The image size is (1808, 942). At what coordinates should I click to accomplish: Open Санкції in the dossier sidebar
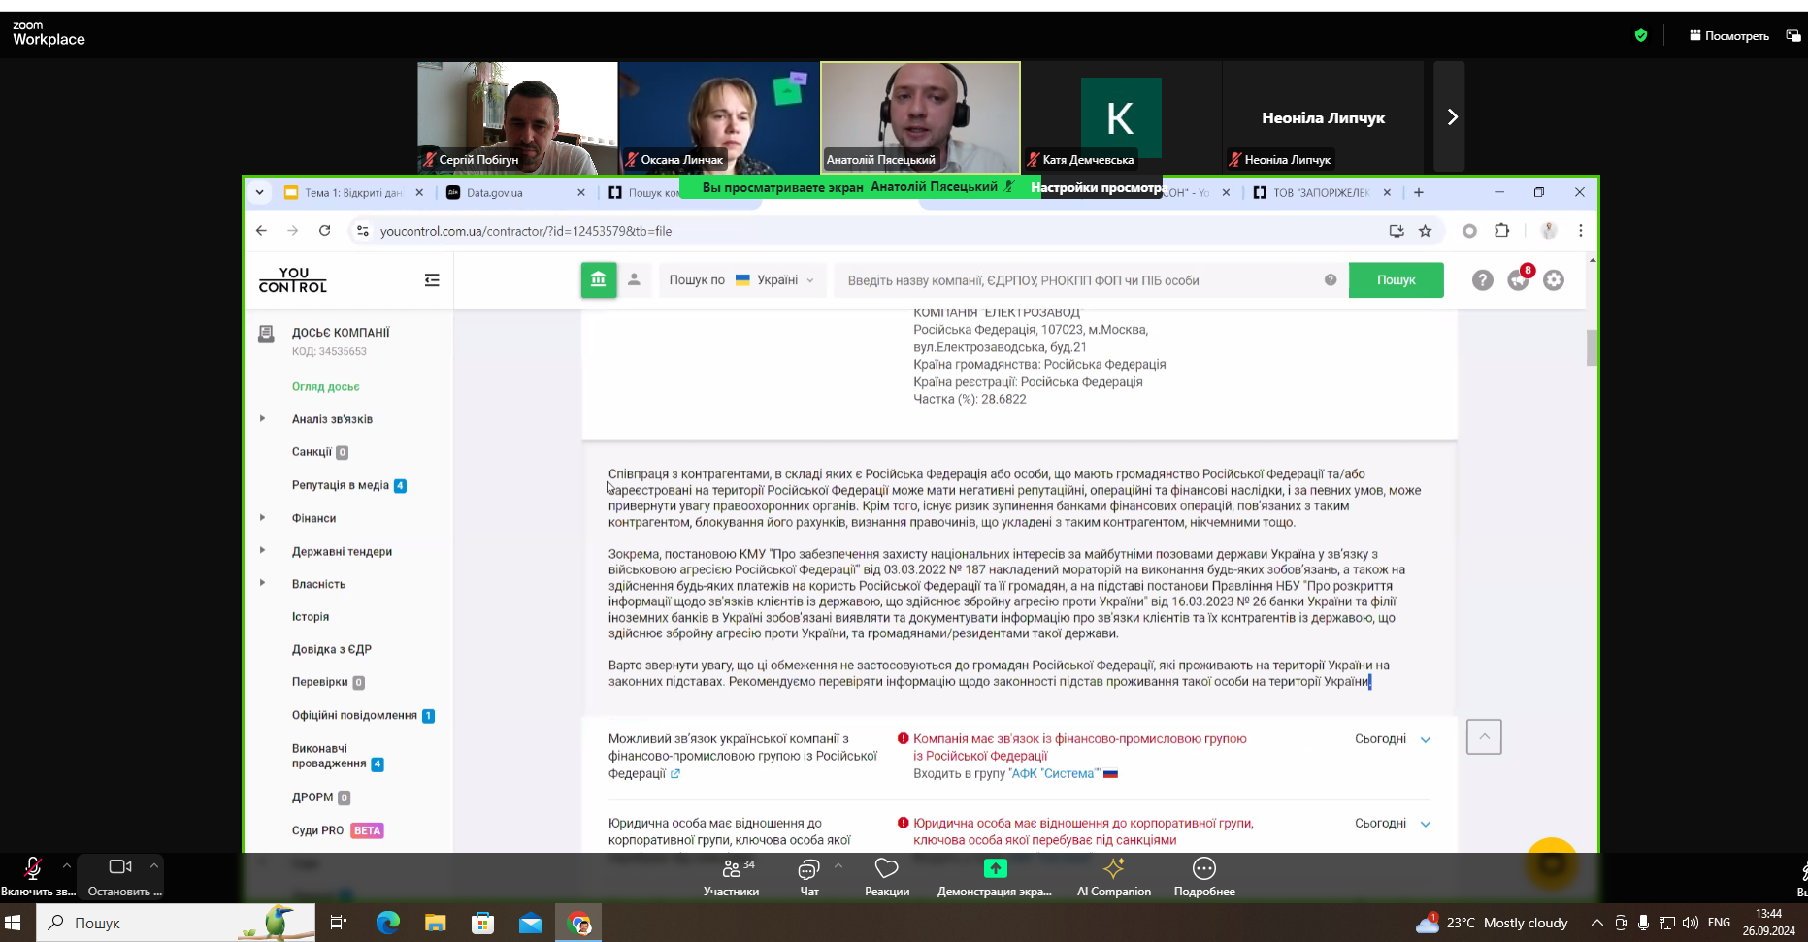pos(312,452)
